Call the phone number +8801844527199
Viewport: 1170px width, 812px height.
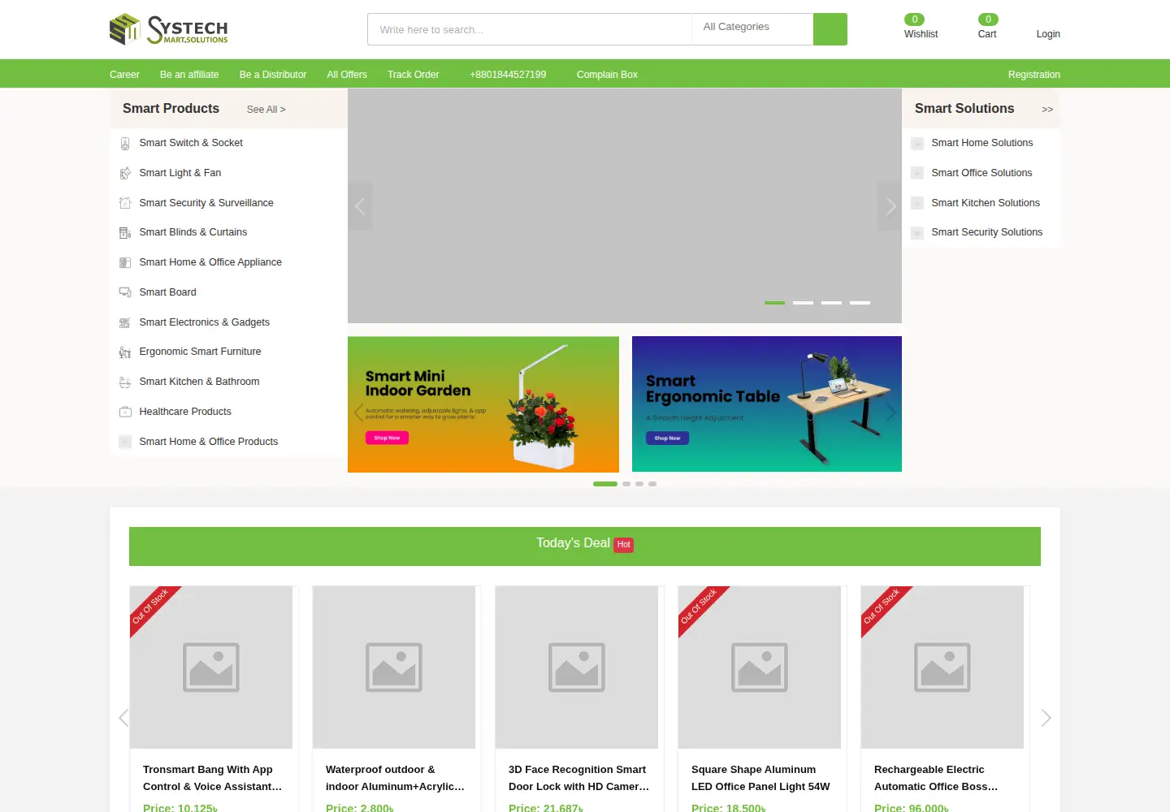(x=508, y=75)
